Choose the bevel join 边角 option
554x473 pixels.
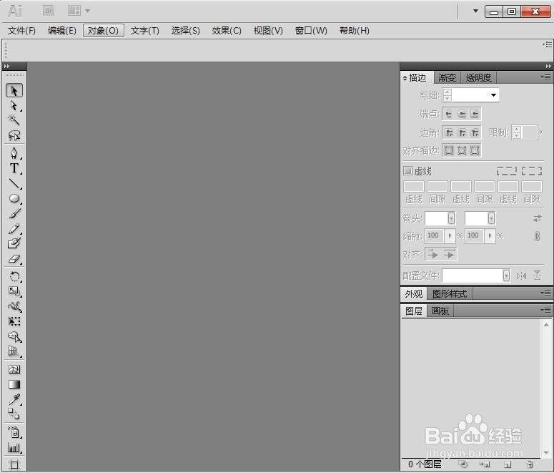[475, 132]
